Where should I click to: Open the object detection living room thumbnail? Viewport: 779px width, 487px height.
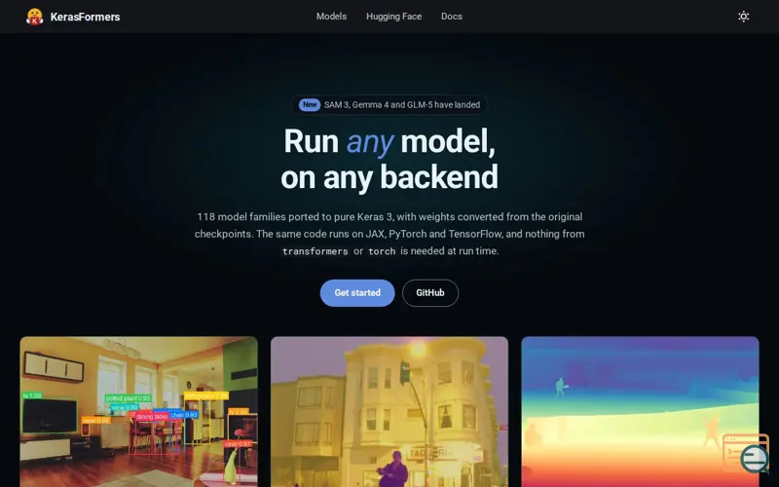point(138,412)
